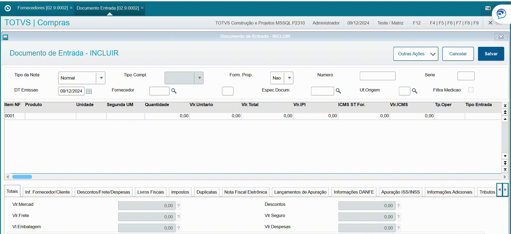Open the Duplicatas tab
The height and width of the screenshot is (234, 511).
207,192
